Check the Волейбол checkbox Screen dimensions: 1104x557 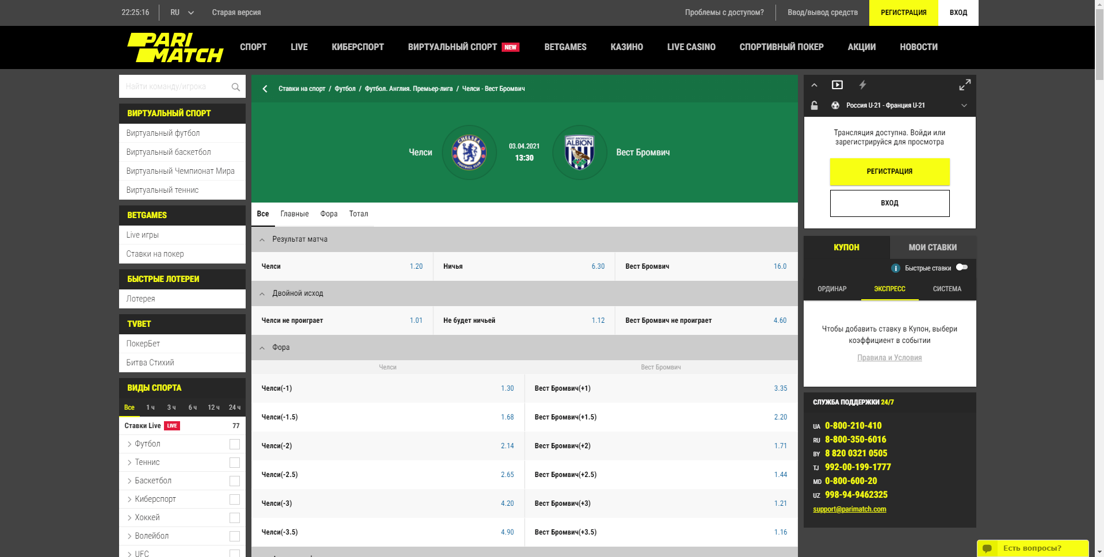235,536
